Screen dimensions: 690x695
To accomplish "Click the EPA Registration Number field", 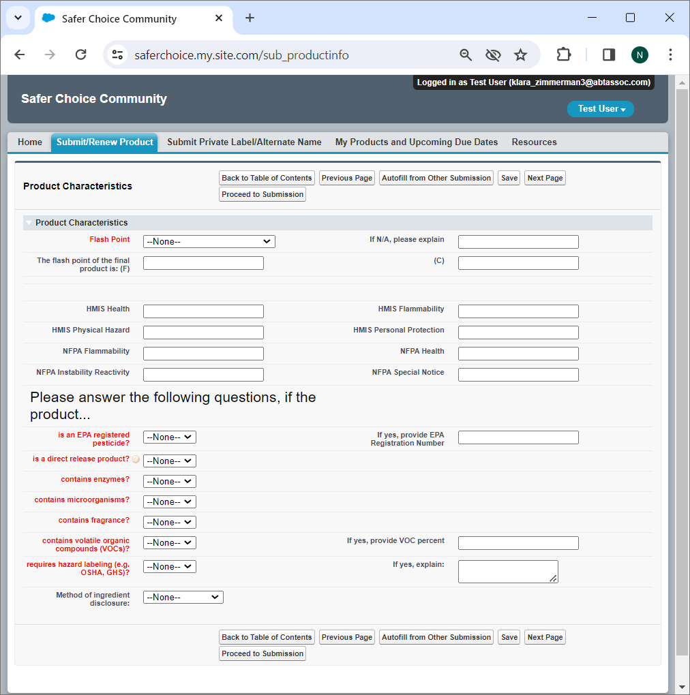I will 518,437.
